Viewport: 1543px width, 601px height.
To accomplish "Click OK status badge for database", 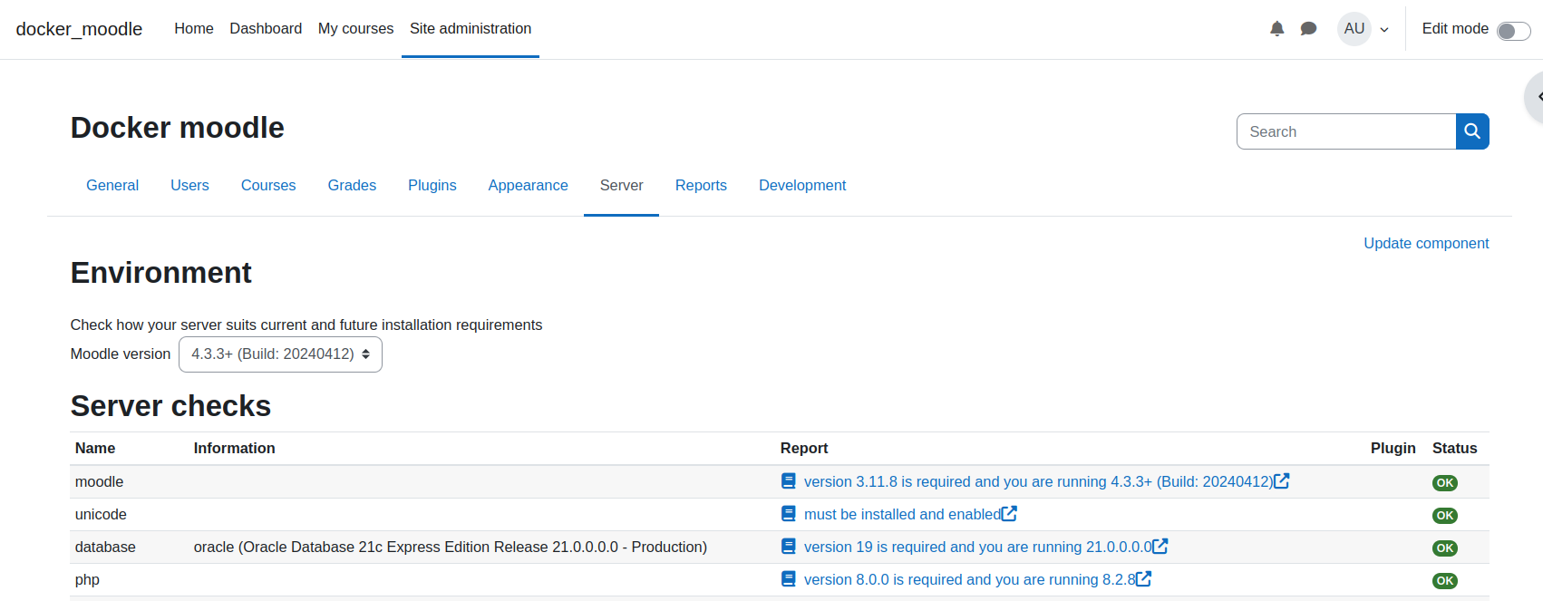I will (1445, 548).
